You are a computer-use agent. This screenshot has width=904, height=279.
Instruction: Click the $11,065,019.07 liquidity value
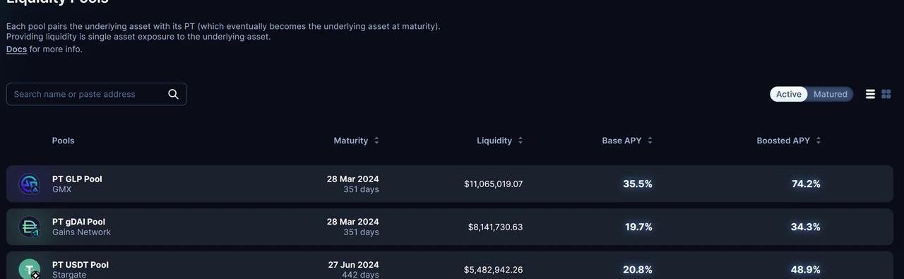coord(494,184)
